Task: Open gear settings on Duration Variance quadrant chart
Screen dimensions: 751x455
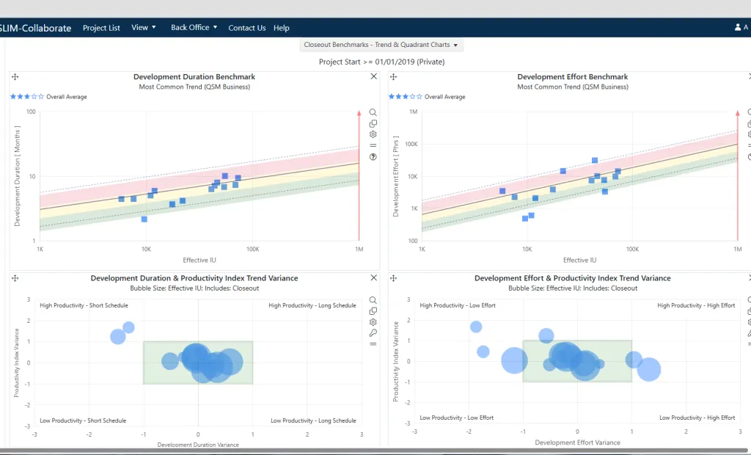Action: [x=373, y=322]
